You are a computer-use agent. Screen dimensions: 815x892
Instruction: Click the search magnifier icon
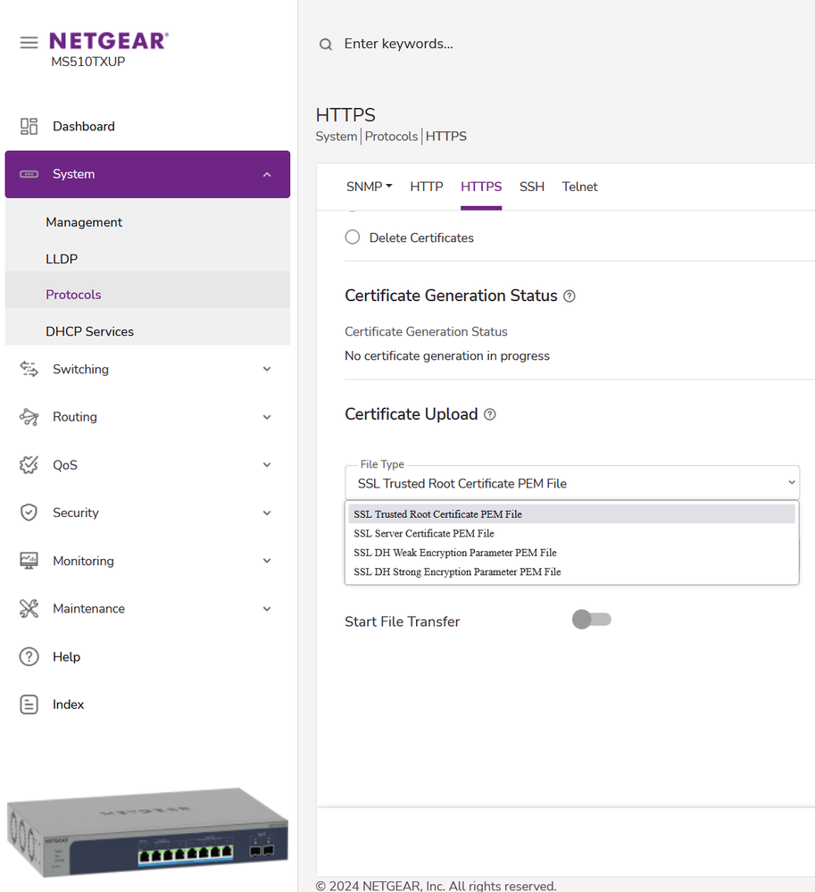pos(326,45)
